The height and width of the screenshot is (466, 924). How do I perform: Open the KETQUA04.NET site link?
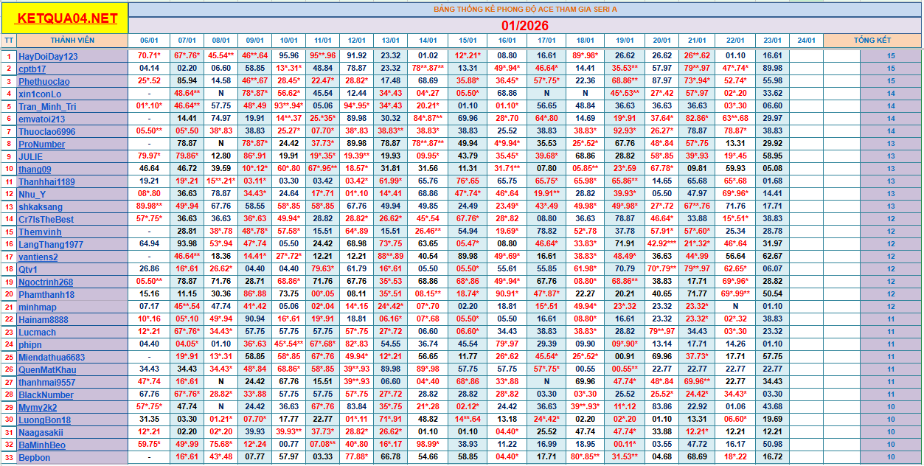pyautogui.click(x=67, y=18)
